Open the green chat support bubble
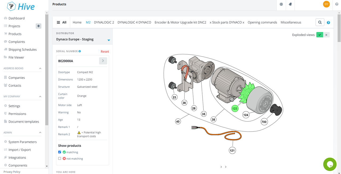The height and width of the screenshot is (174, 341). (x=330, y=164)
